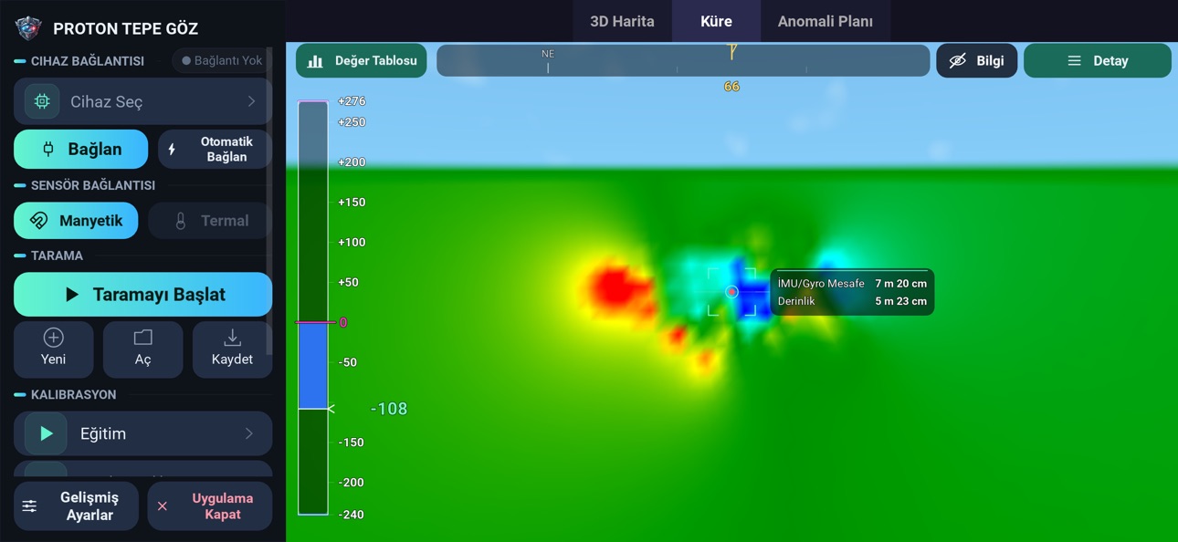Viewport: 1178px width, 542px height.
Task: Click the İMU/Gyro Mesafe 7 m 20 cm value
Action: (900, 284)
